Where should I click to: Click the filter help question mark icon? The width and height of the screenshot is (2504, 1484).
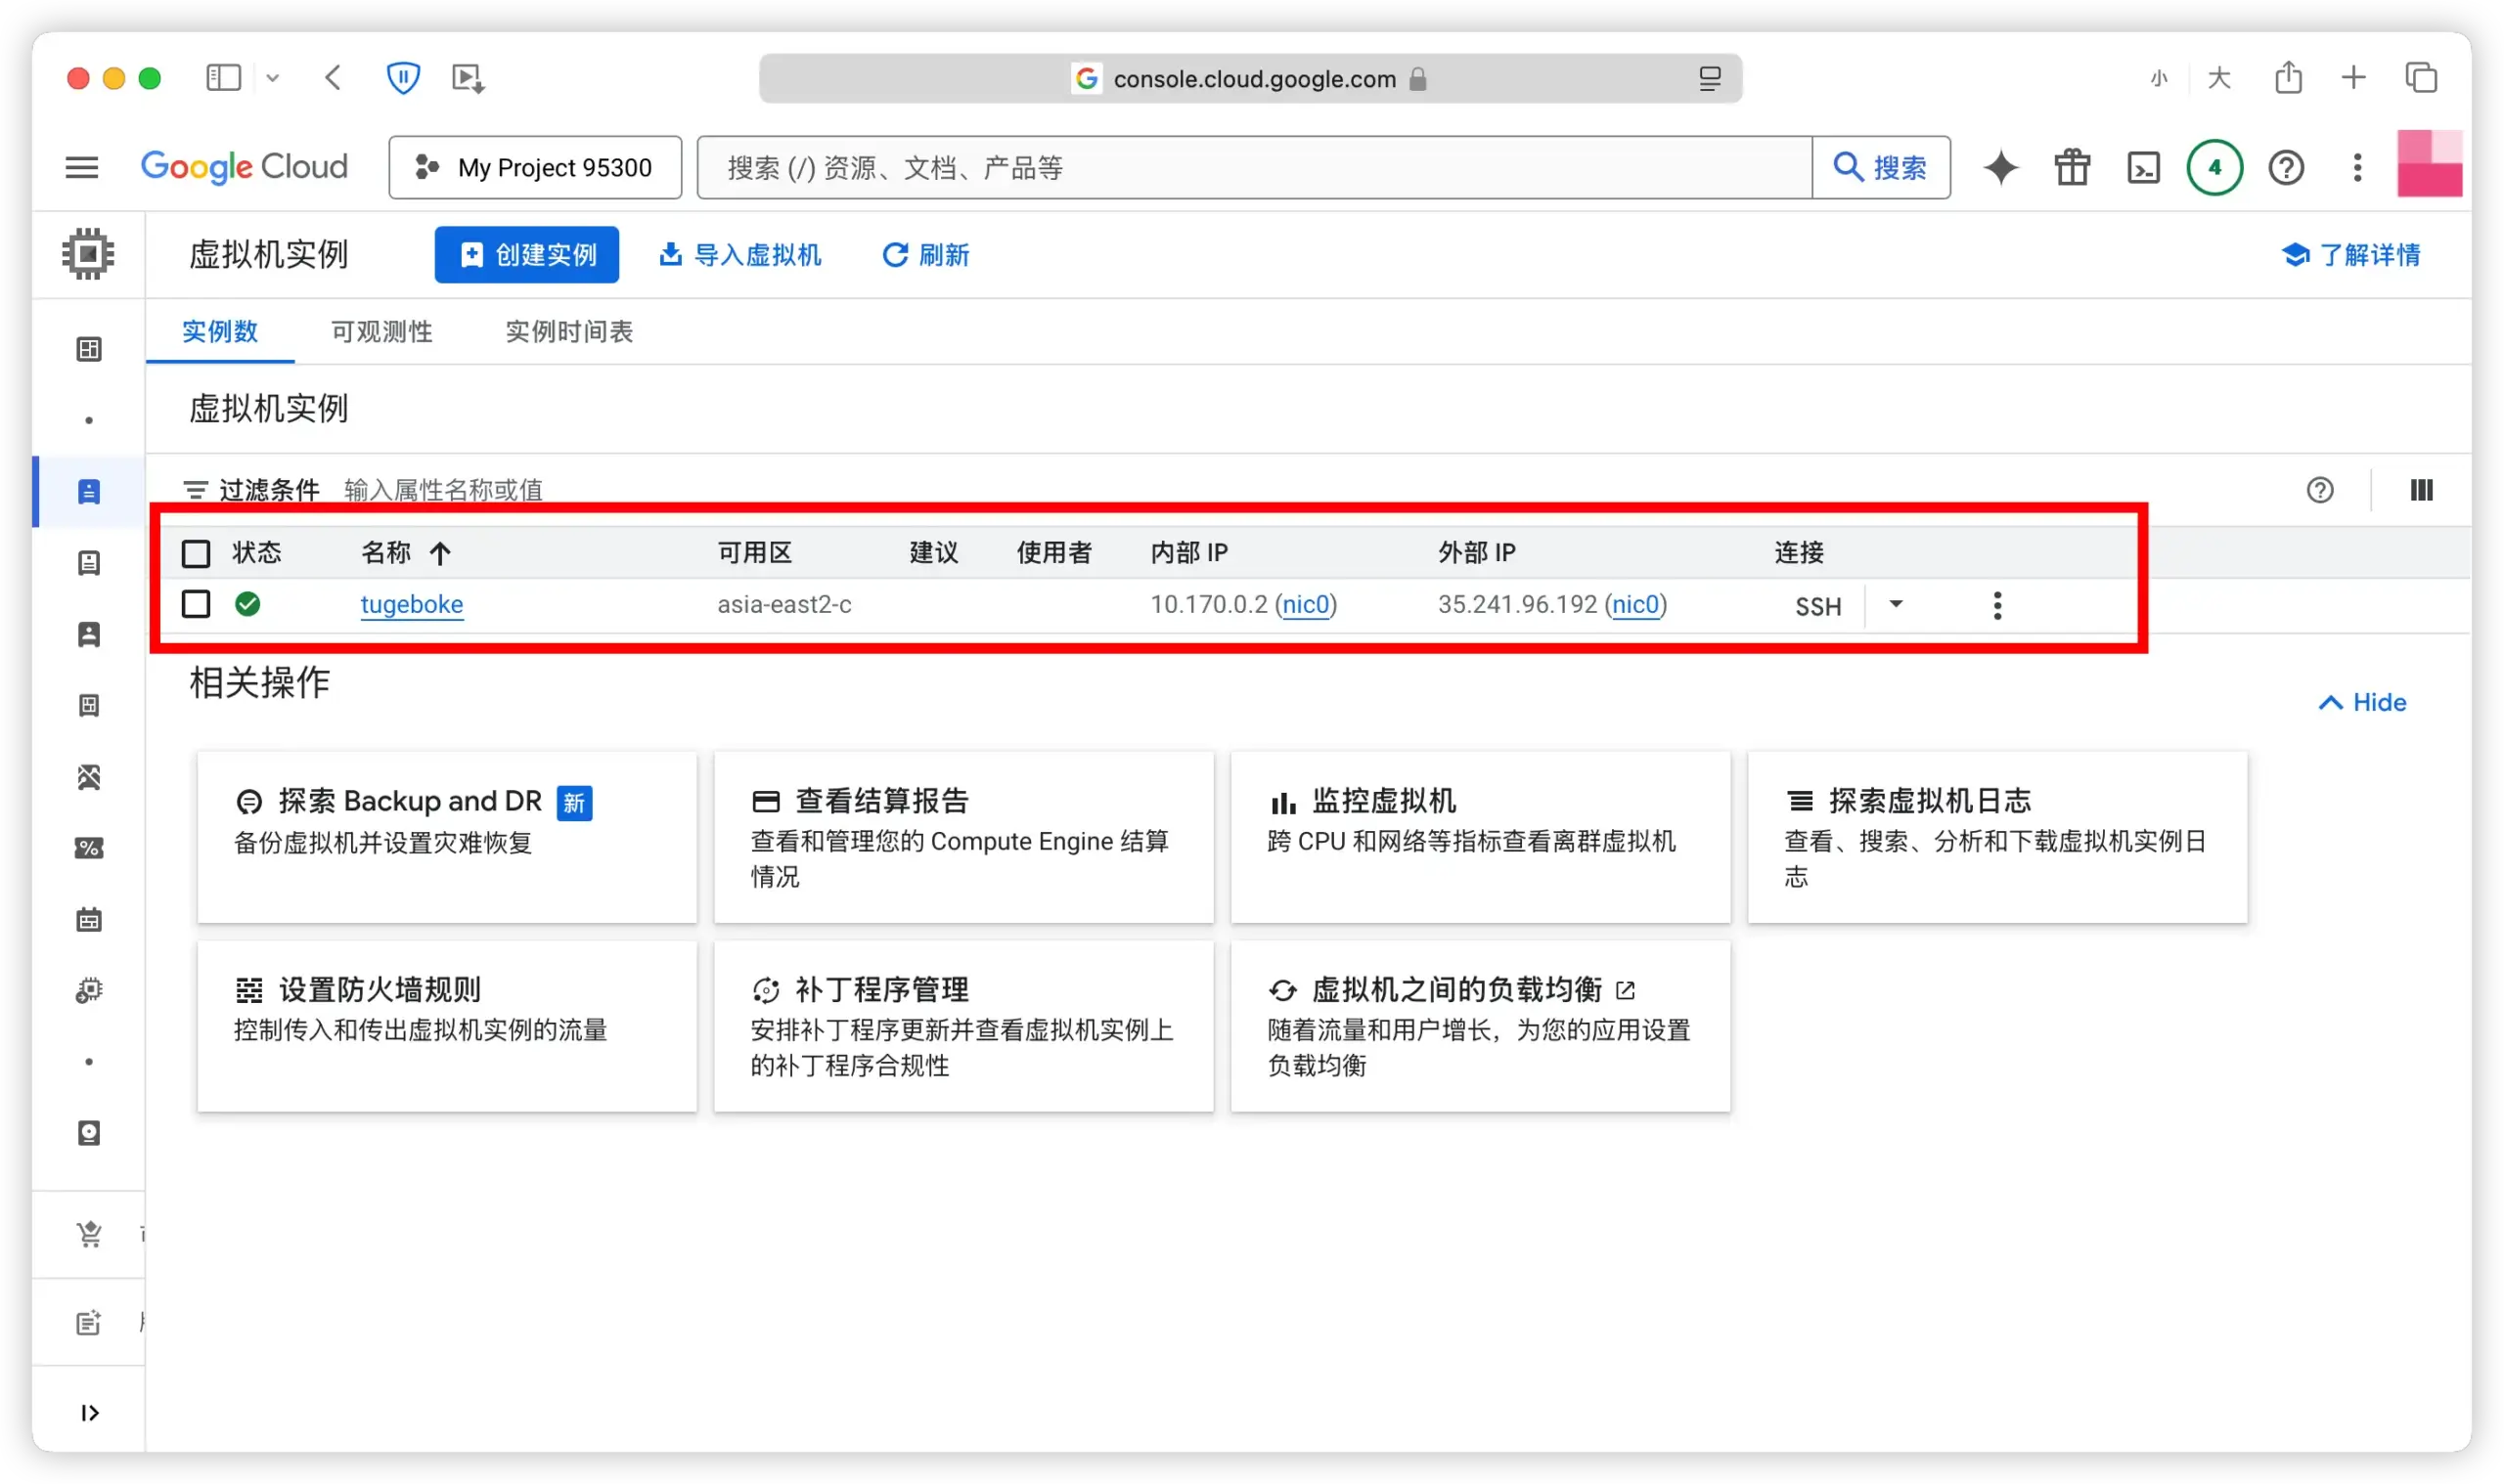click(x=2320, y=490)
